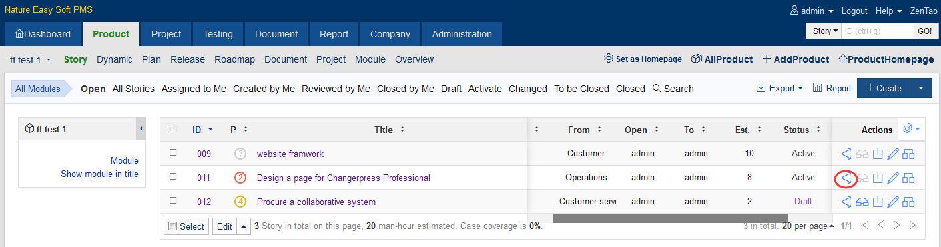The width and height of the screenshot is (941, 247).
Task: Click the GO! search button
Action: pos(924,31)
